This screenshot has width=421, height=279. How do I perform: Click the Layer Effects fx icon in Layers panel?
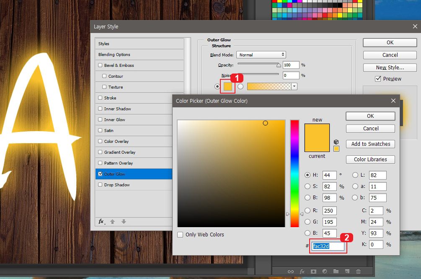click(302, 271)
